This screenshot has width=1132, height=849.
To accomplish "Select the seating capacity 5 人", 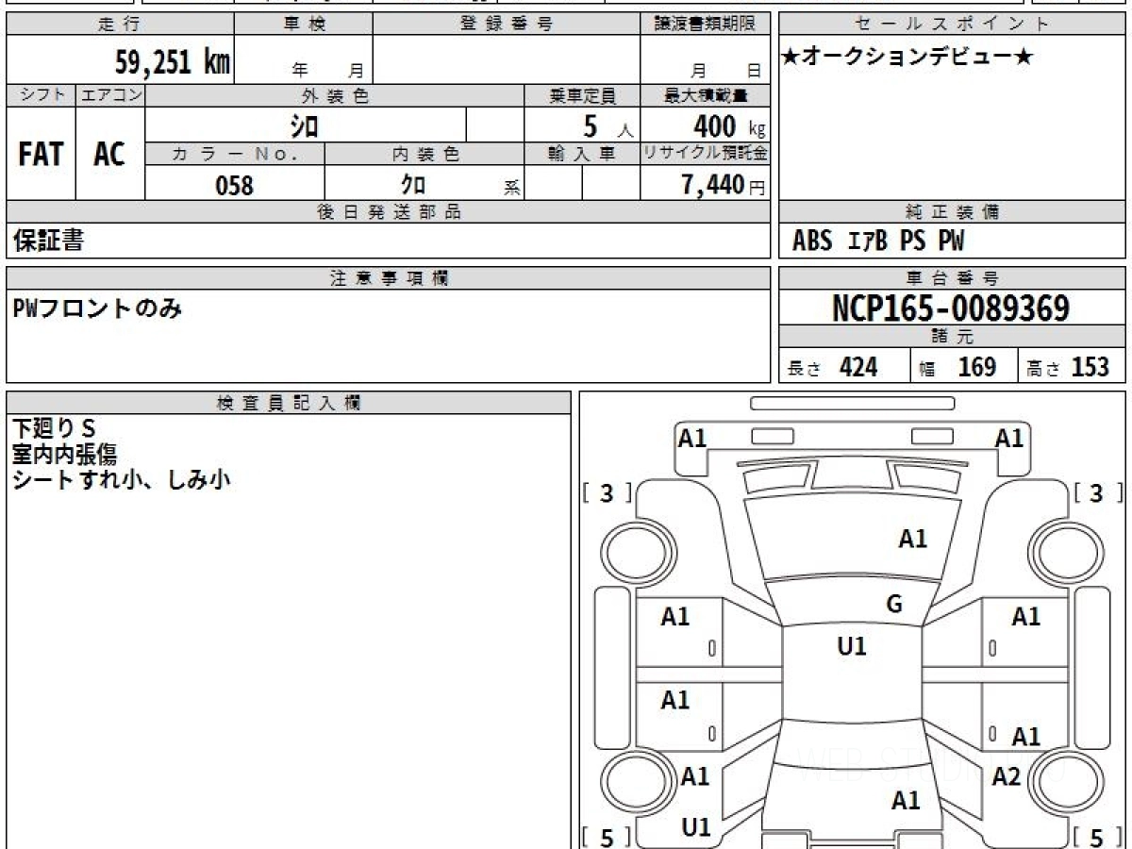I will pyautogui.click(x=608, y=125).
